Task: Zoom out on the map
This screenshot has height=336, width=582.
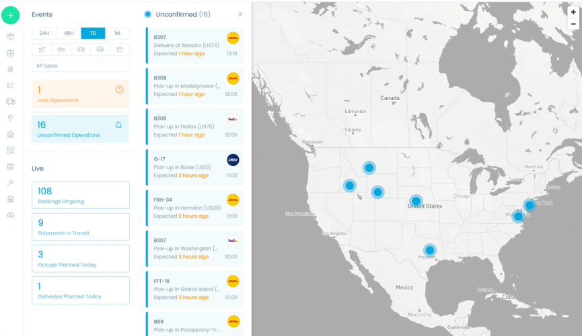Action: pos(573,24)
